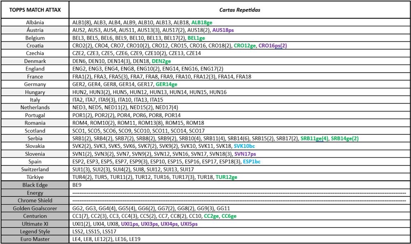Click the Golden Goalscorer row label
The height and width of the screenshot is (244, 411).
click(x=35, y=208)
